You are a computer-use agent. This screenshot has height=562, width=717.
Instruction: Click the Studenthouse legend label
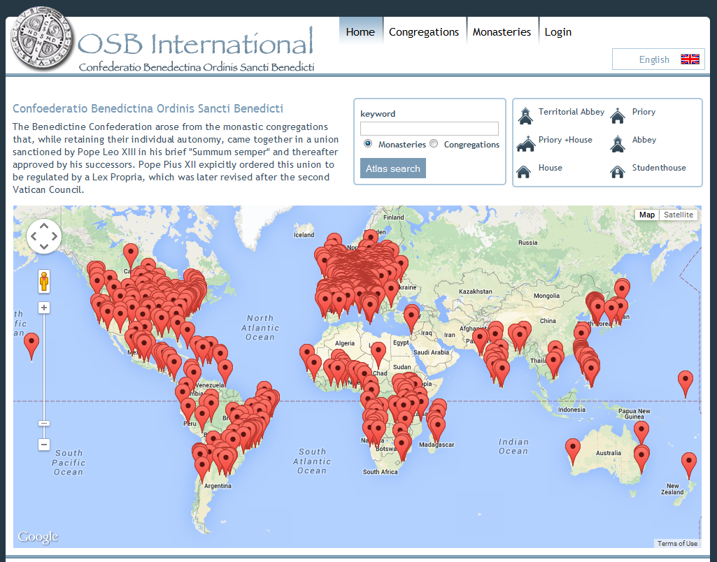click(659, 168)
